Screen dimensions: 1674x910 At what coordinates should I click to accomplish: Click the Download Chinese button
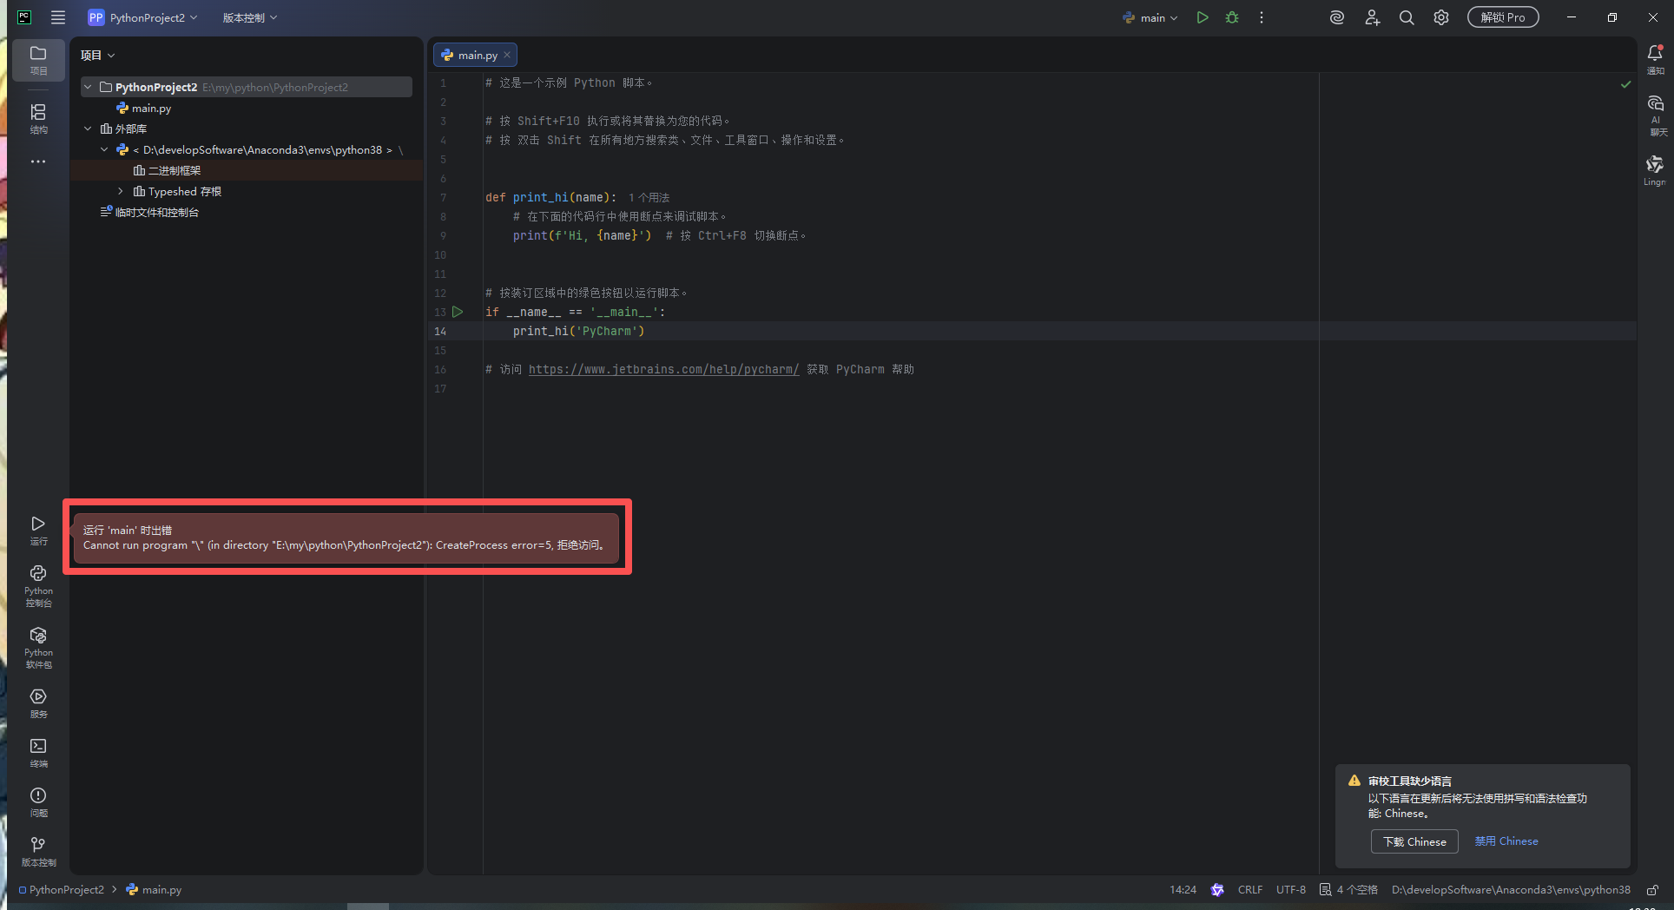[x=1414, y=841]
